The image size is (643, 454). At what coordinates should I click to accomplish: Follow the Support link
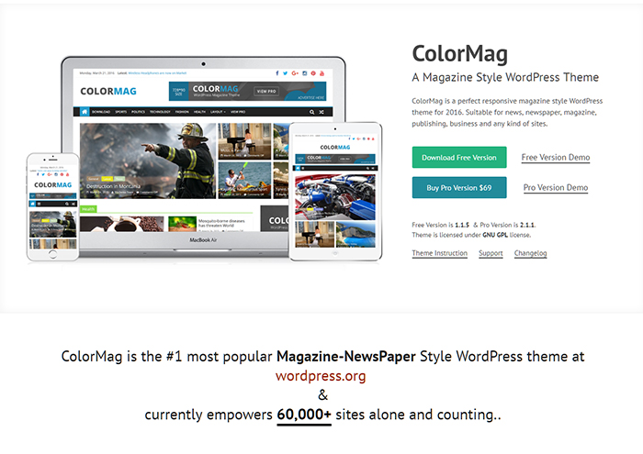click(491, 253)
